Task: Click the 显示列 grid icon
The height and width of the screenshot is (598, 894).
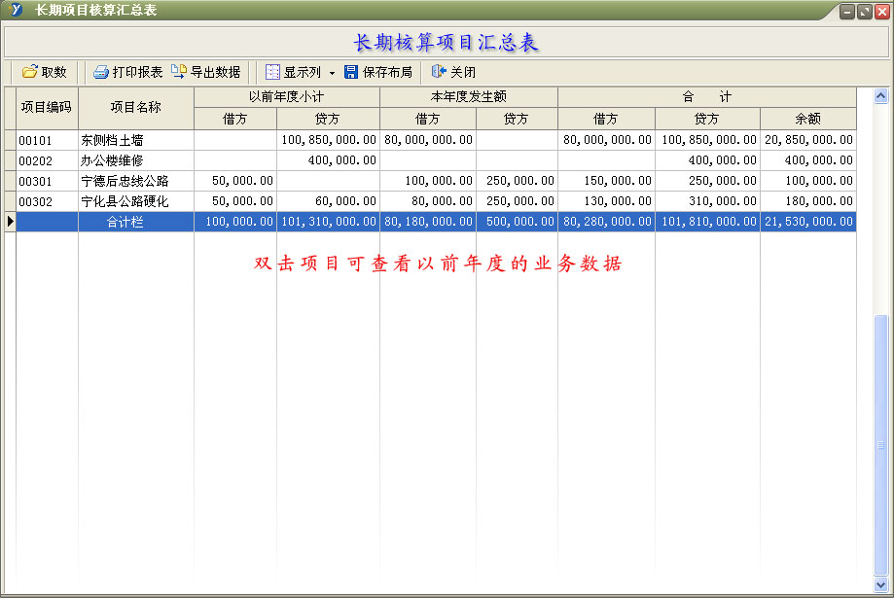Action: [x=272, y=72]
